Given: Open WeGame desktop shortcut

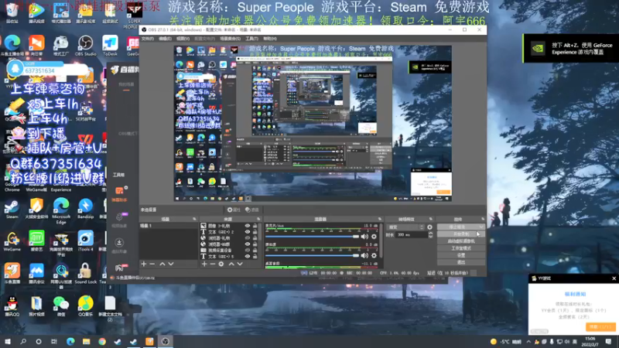Looking at the screenshot, I should [12, 241].
